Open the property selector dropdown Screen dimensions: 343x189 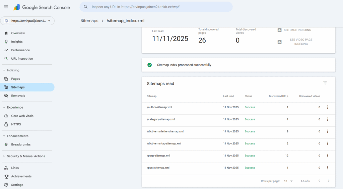click(x=27, y=21)
